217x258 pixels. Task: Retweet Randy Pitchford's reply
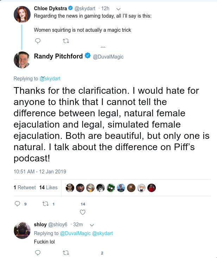pos(45,204)
